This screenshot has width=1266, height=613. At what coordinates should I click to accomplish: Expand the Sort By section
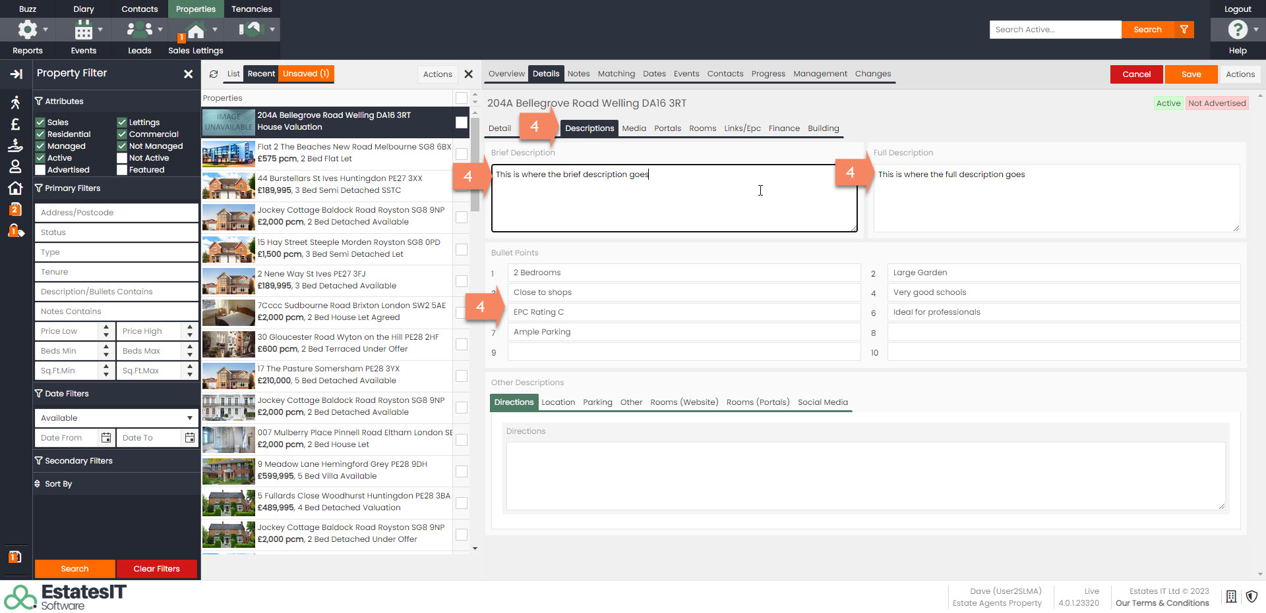click(x=58, y=484)
